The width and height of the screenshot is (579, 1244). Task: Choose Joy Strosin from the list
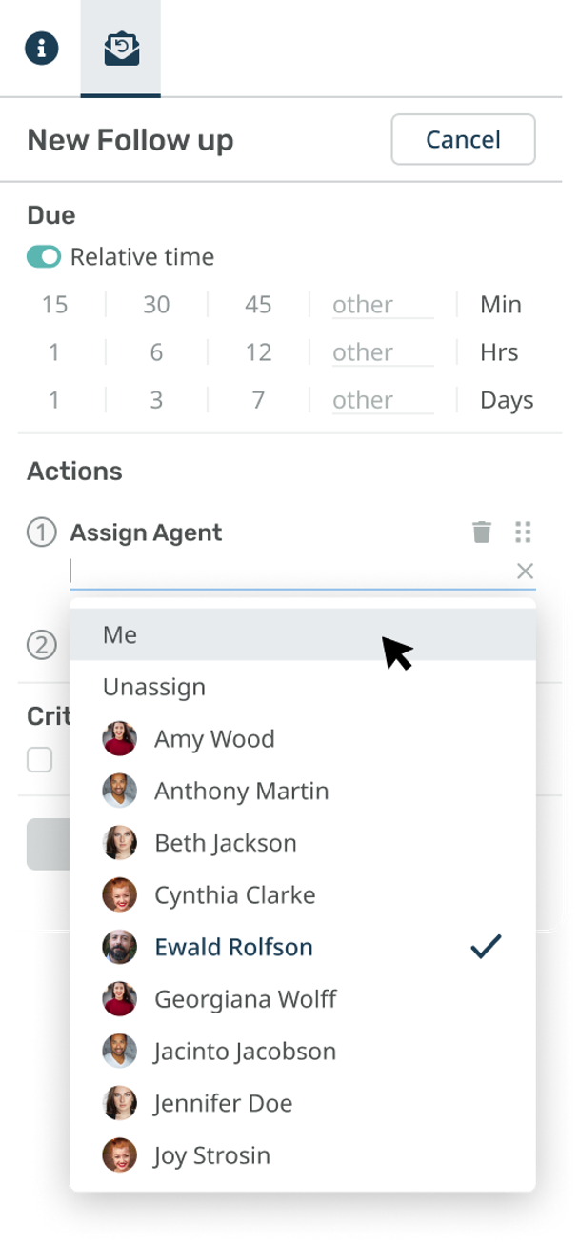pyautogui.click(x=303, y=1155)
